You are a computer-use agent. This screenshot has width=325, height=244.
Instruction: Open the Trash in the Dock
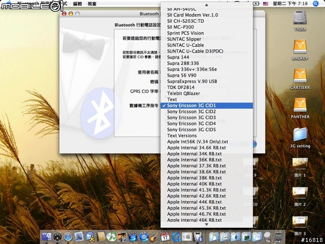279,237
